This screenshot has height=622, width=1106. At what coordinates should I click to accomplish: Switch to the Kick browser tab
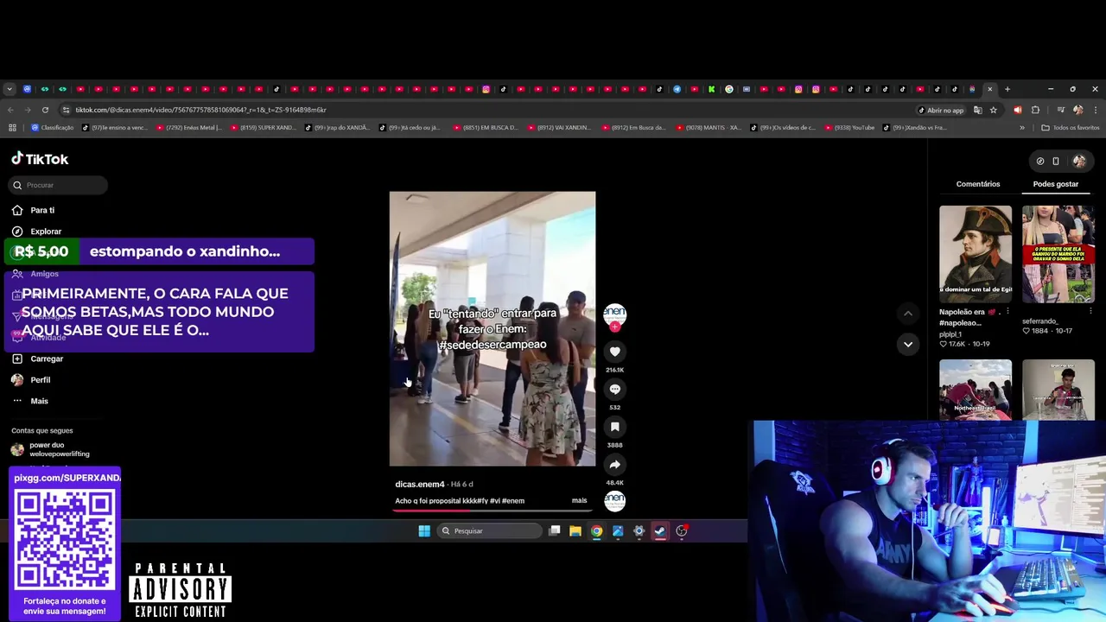pyautogui.click(x=711, y=89)
